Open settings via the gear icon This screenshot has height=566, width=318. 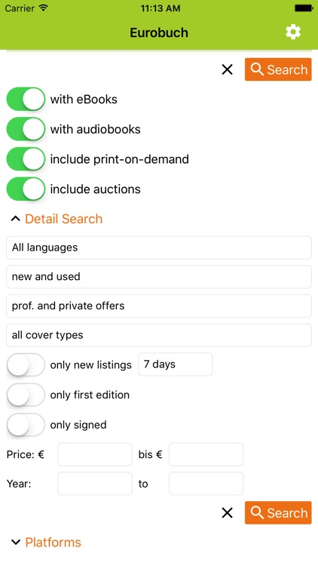(x=293, y=32)
